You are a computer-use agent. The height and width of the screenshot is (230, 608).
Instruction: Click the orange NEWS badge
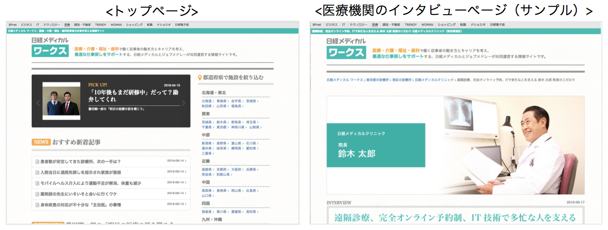tap(41, 142)
